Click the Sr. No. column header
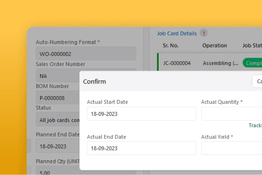The width and height of the screenshot is (262, 175). pyautogui.click(x=171, y=46)
